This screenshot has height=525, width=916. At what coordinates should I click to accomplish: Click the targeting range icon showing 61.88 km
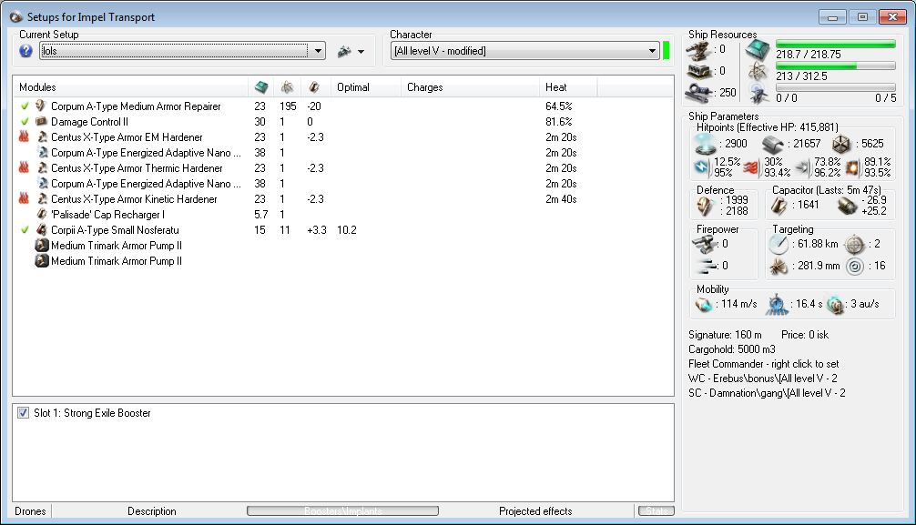coord(779,244)
